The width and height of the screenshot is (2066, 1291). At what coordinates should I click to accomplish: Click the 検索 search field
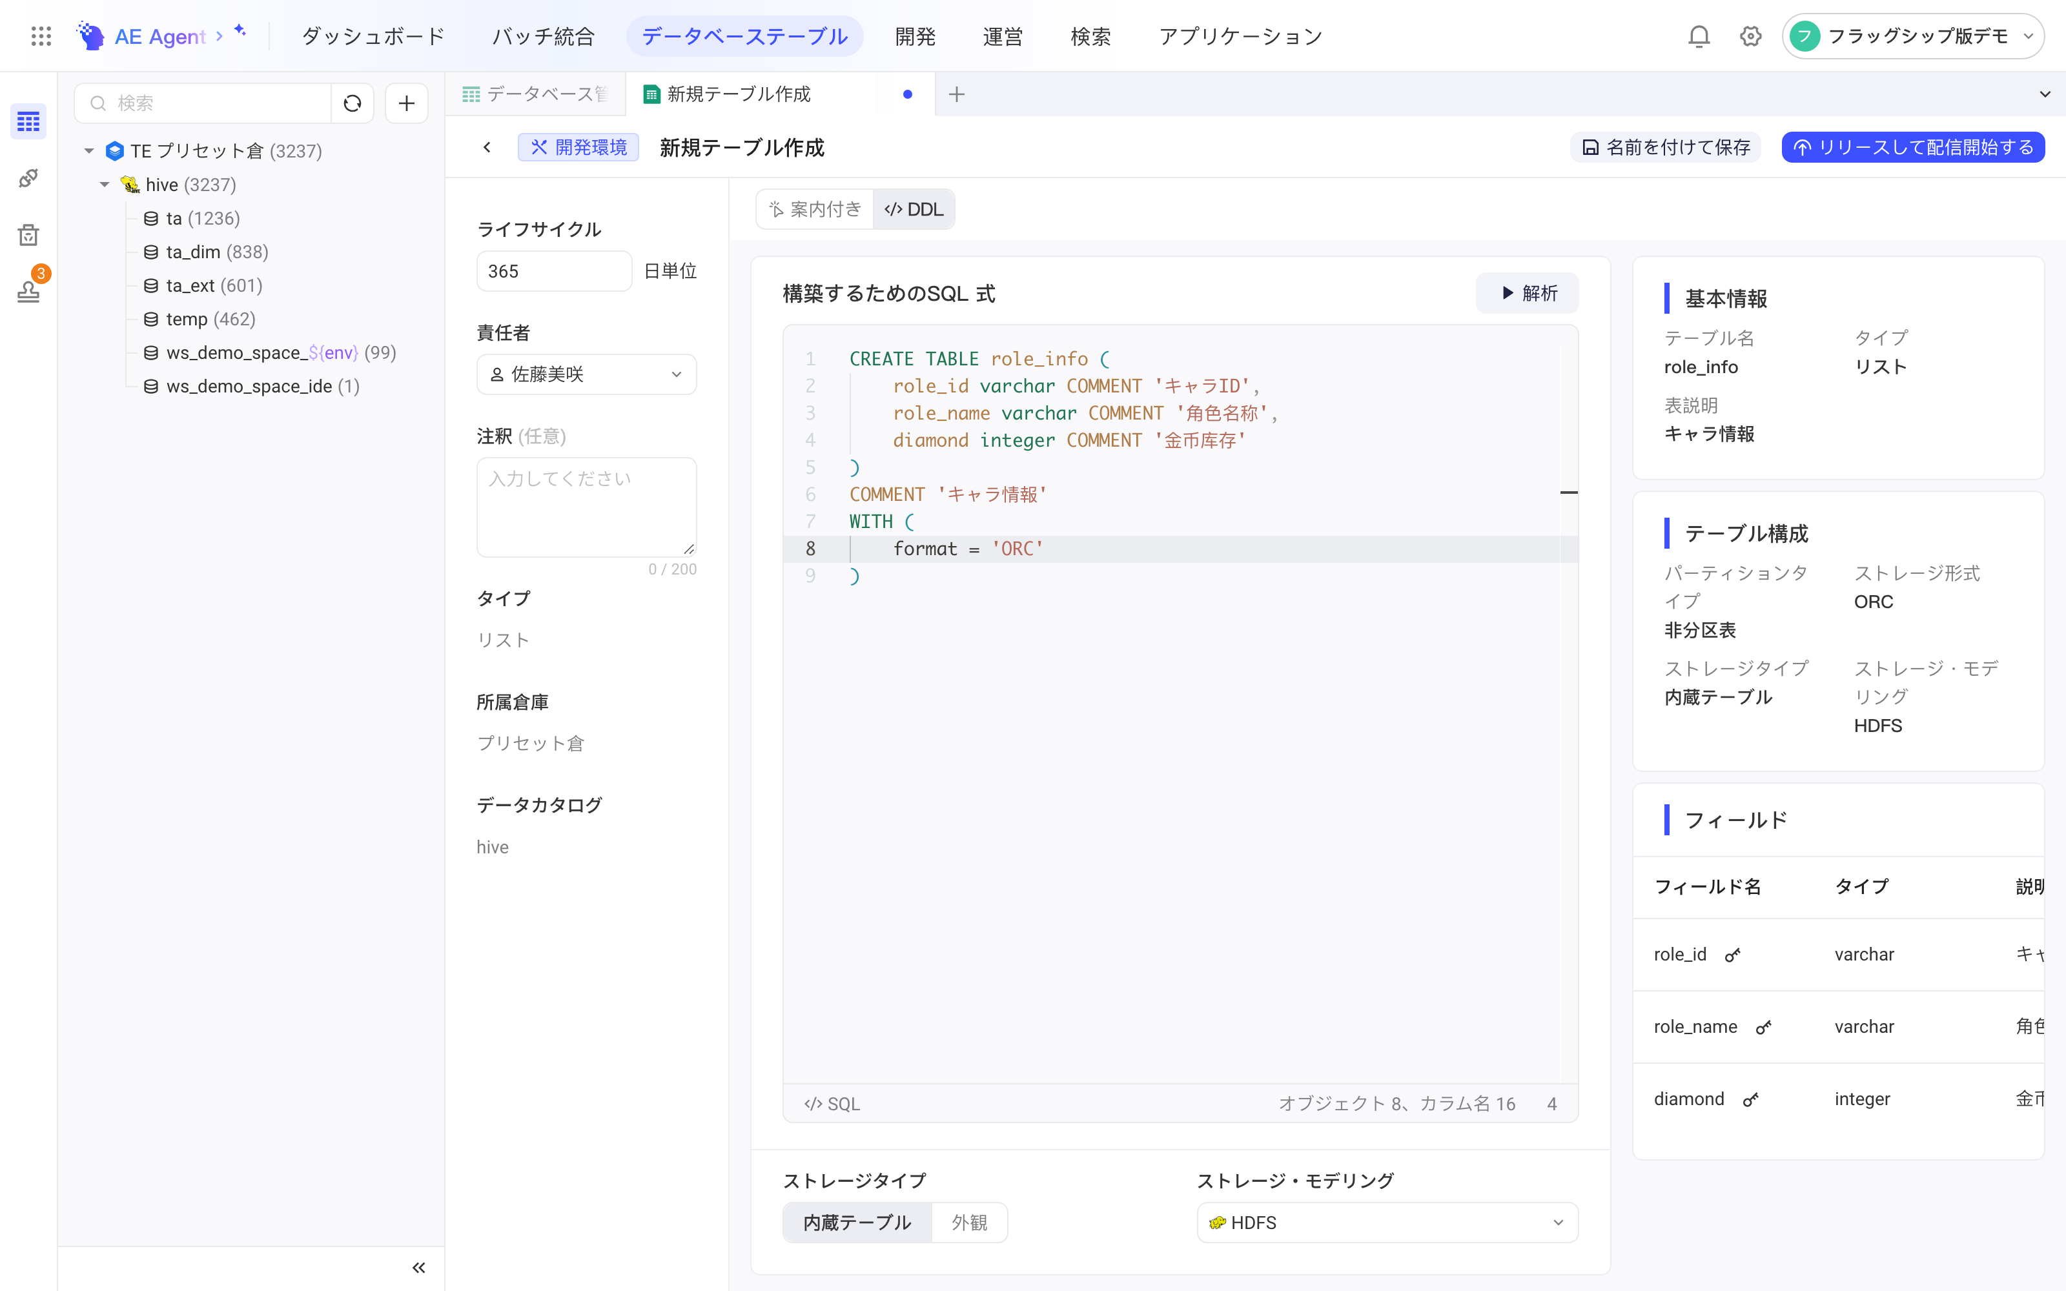[x=203, y=103]
